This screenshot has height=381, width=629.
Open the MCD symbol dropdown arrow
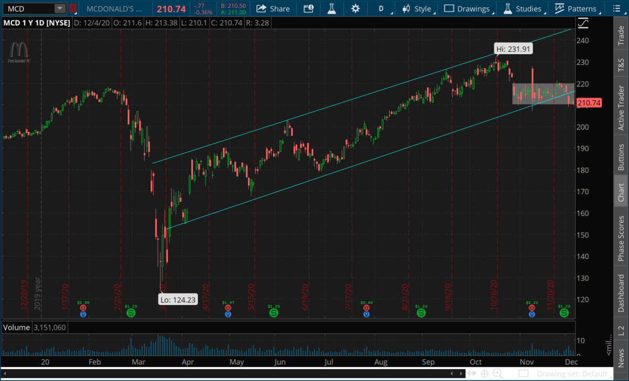tap(60, 9)
